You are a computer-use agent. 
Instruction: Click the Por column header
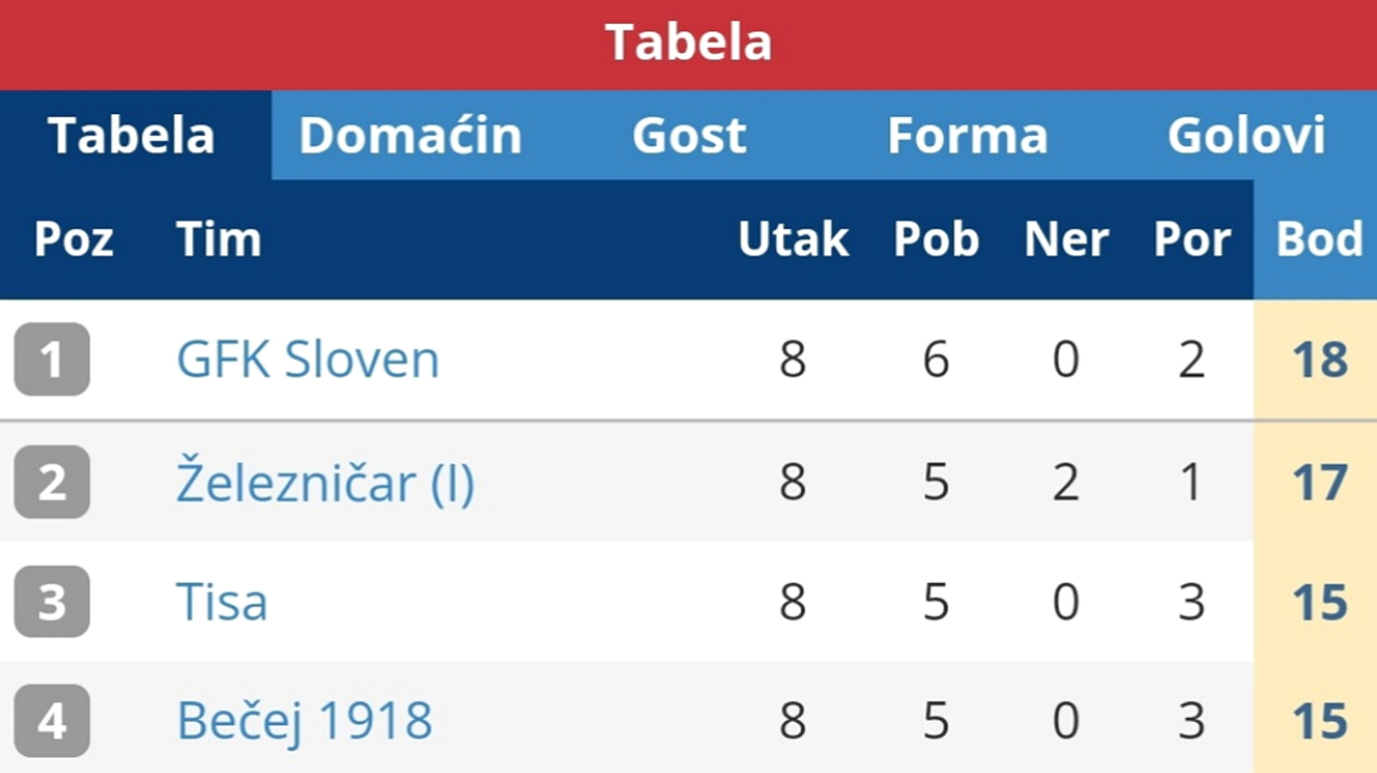pyautogui.click(x=1192, y=239)
